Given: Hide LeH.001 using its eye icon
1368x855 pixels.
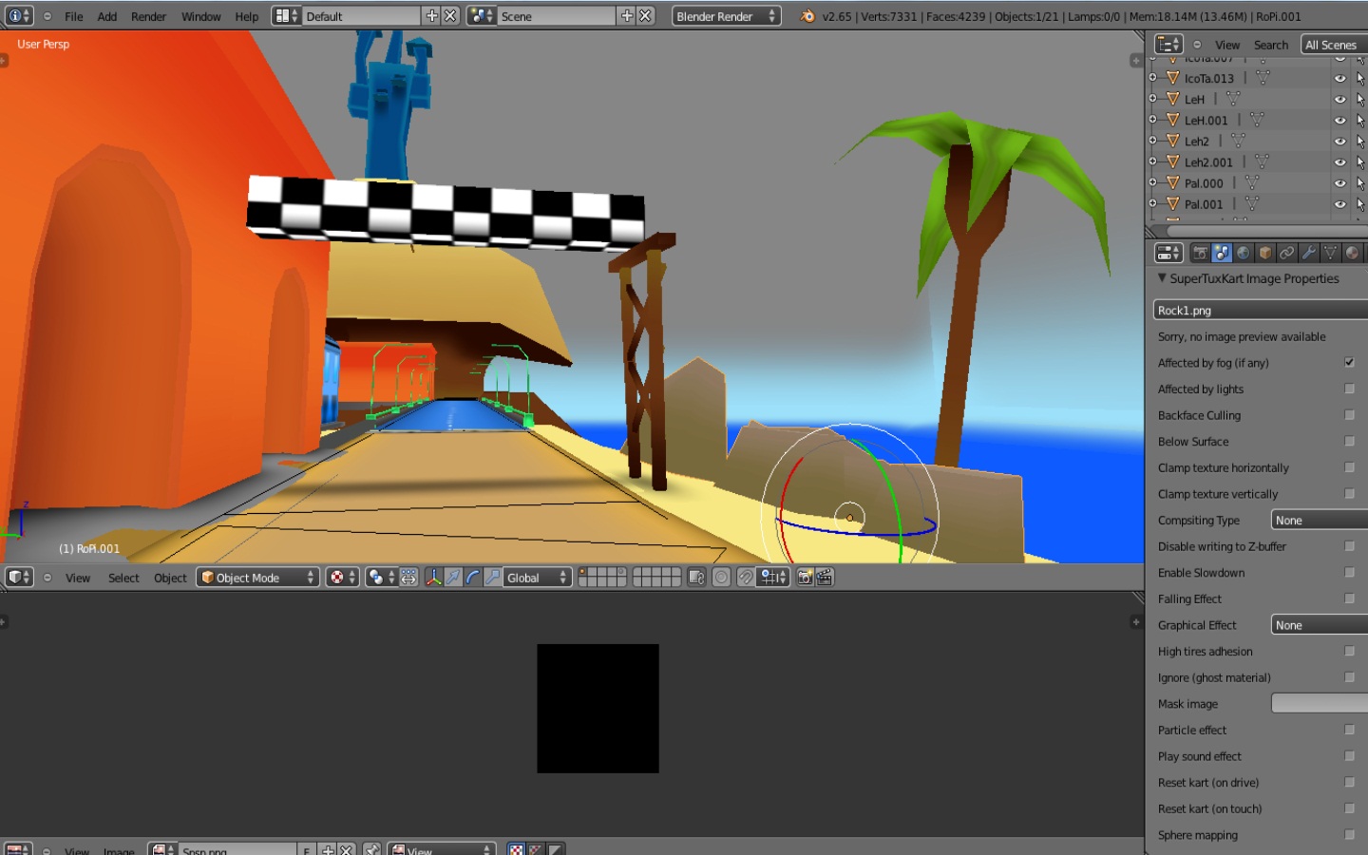Looking at the screenshot, I should 1339,121.
